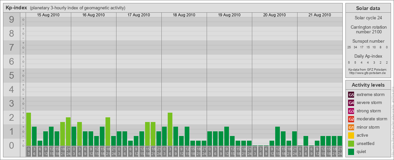
Task: Click the sunspot number value 34
Action: (x=355, y=47)
